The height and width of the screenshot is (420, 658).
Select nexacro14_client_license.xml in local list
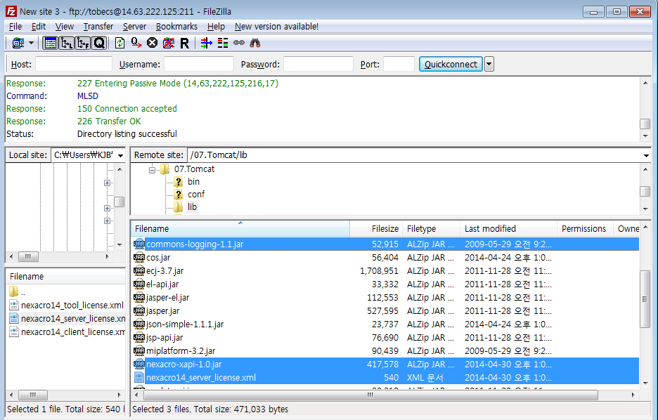click(66, 332)
